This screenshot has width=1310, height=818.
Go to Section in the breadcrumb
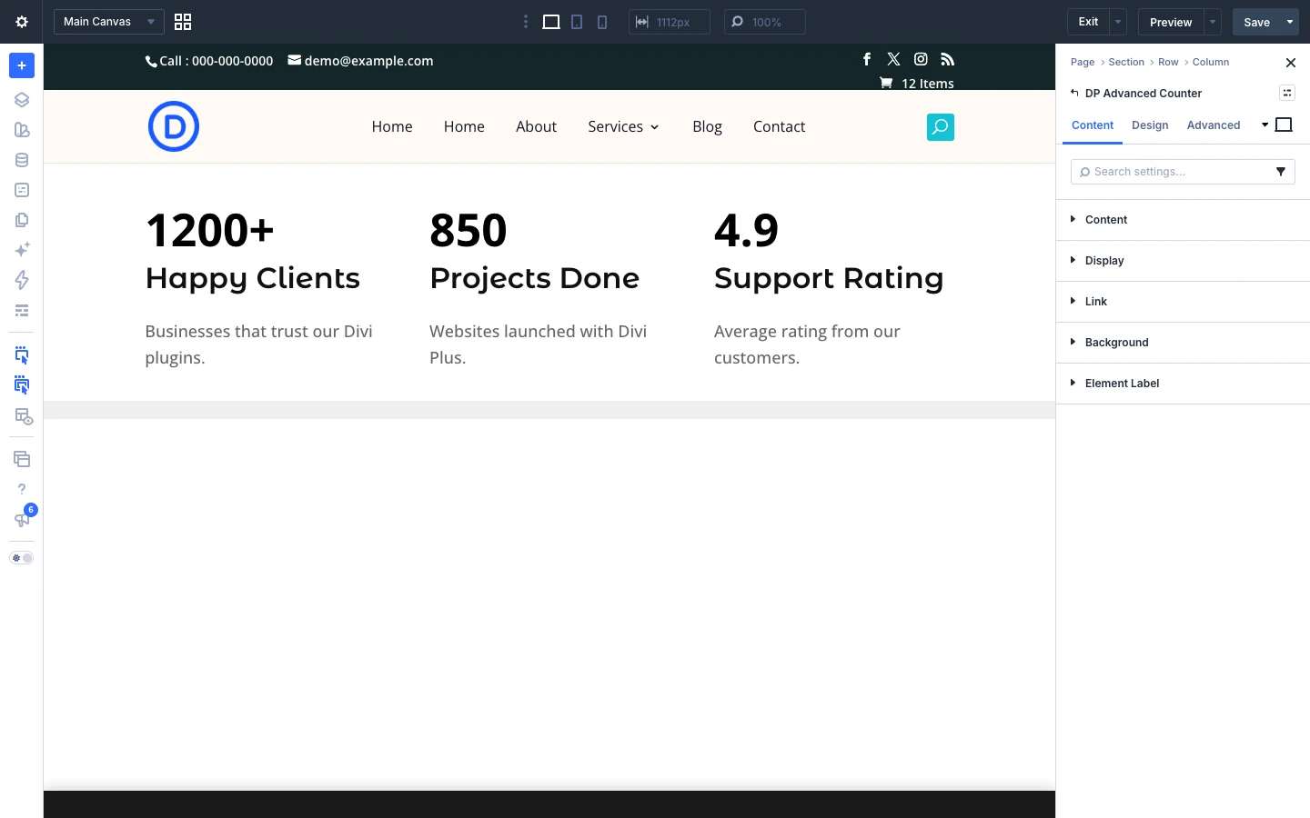(1126, 62)
